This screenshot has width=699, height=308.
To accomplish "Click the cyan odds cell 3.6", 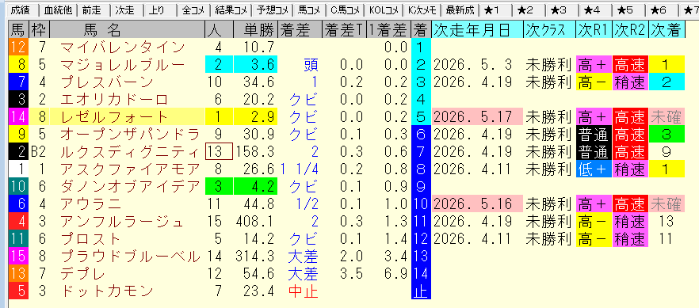I will point(256,65).
